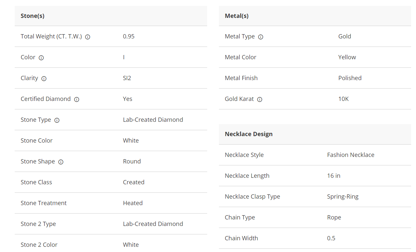Click the Fashion Necklace style value
The height and width of the screenshot is (252, 416).
(351, 155)
